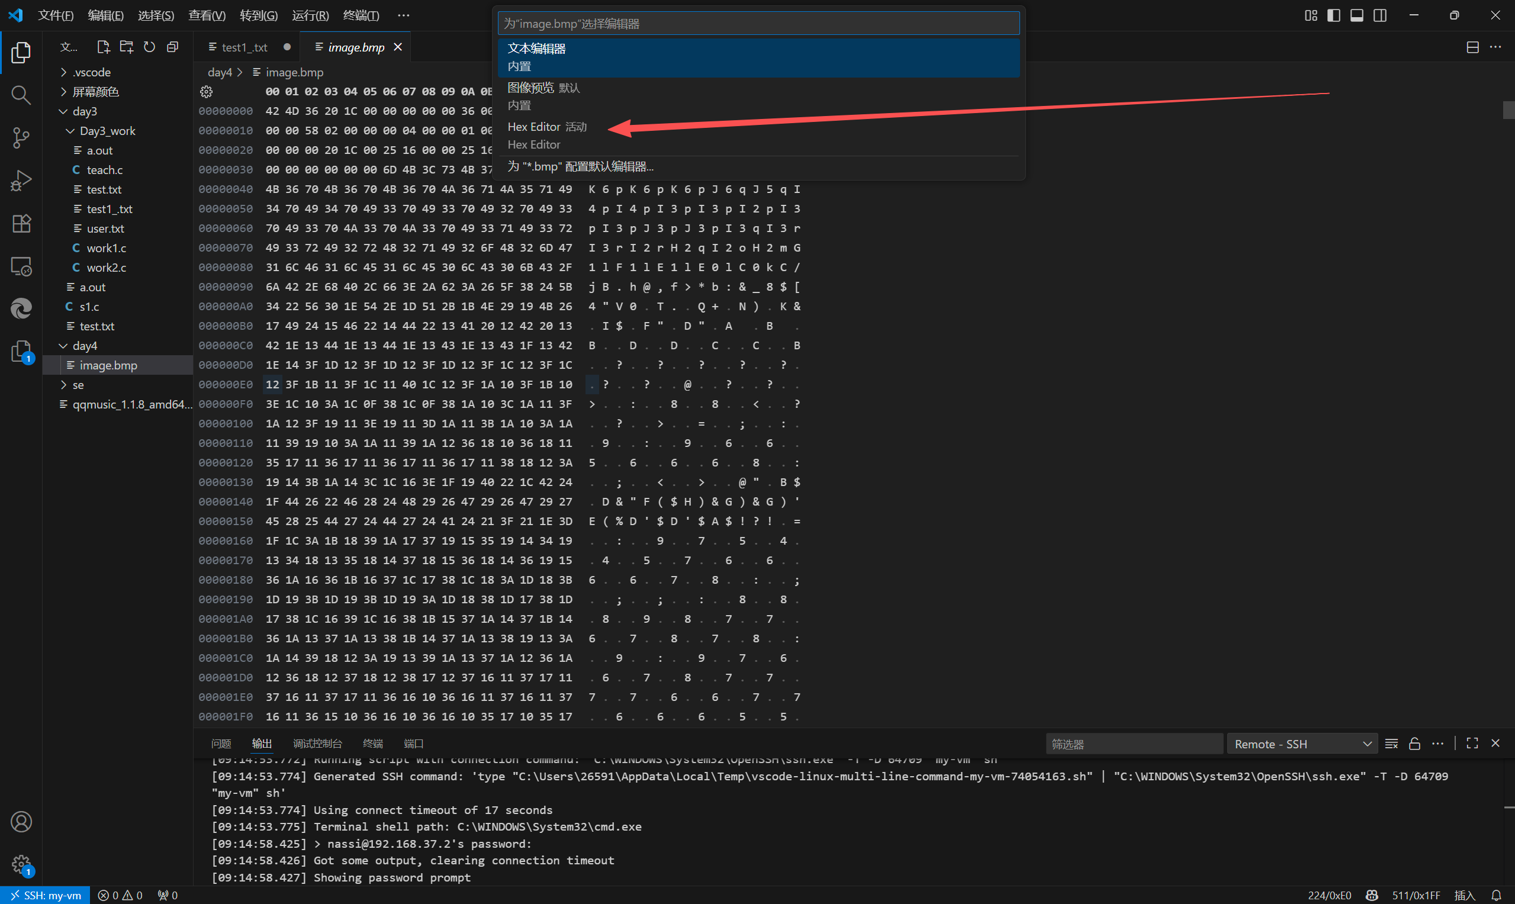Click the New File icon in explorer
Viewport: 1515px width, 904px height.
point(103,47)
